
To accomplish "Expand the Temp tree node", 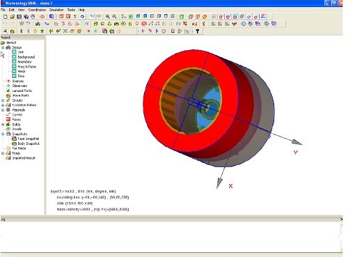I will [3, 153].
